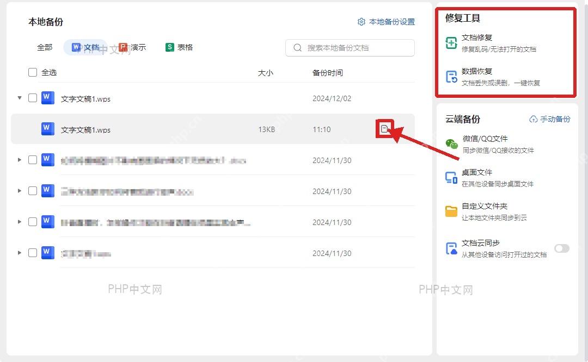The height and width of the screenshot is (362, 588).
Task: Tick the checkbox of the third 2024/11/30 row
Action: tap(33, 222)
